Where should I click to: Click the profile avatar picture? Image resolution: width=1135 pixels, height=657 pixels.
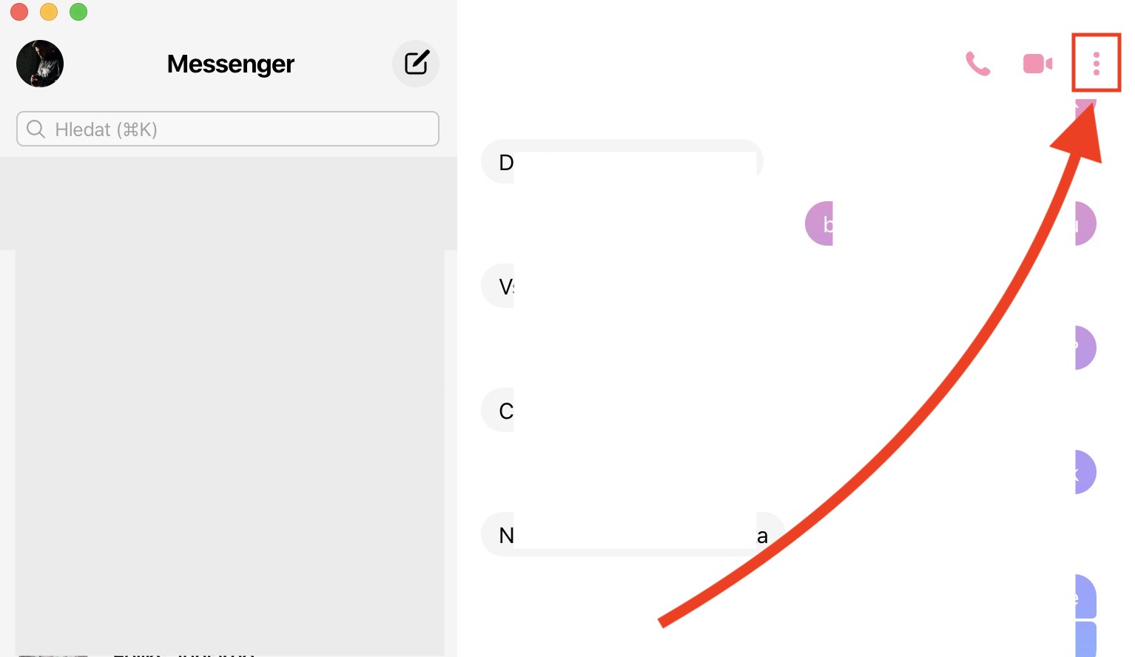40,64
